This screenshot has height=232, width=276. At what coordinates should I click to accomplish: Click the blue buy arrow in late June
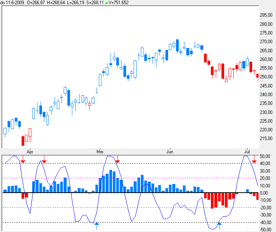(219, 225)
